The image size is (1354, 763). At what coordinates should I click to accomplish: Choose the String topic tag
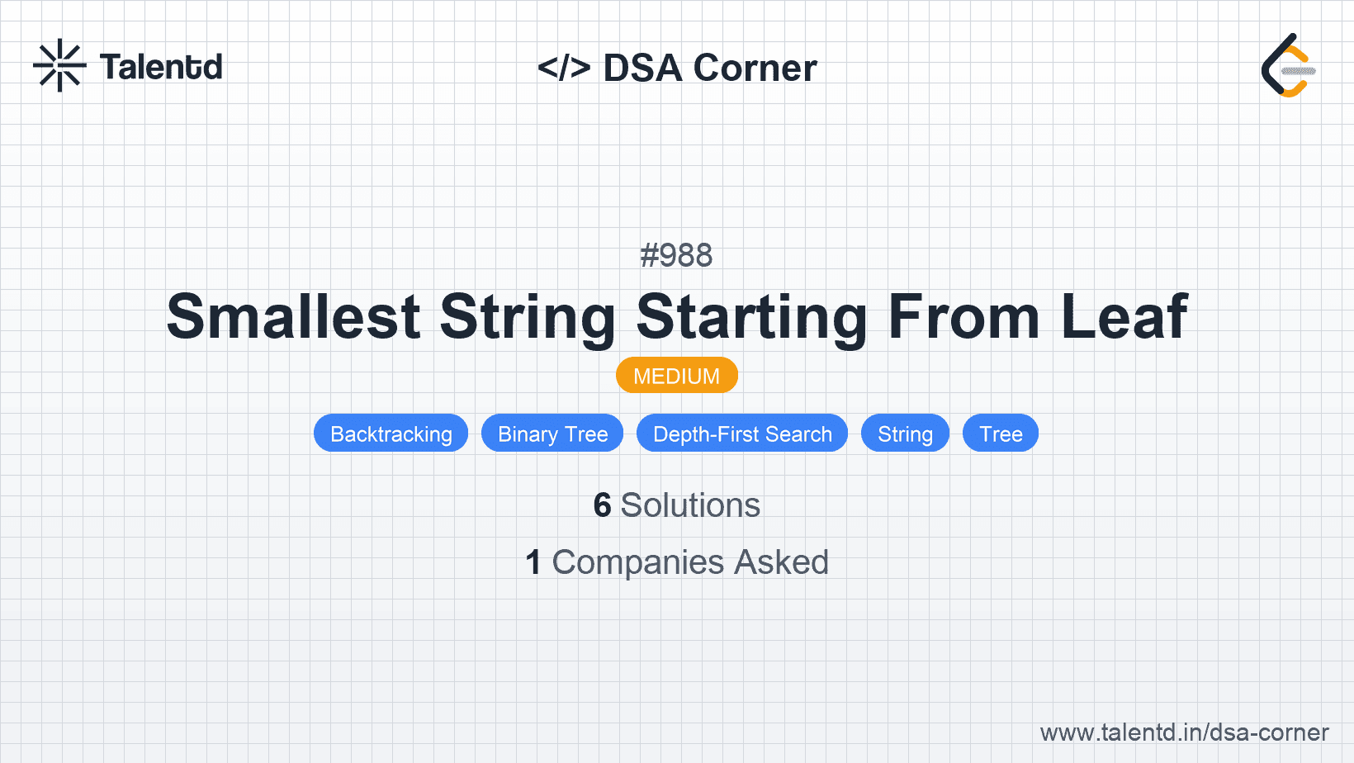pos(905,434)
